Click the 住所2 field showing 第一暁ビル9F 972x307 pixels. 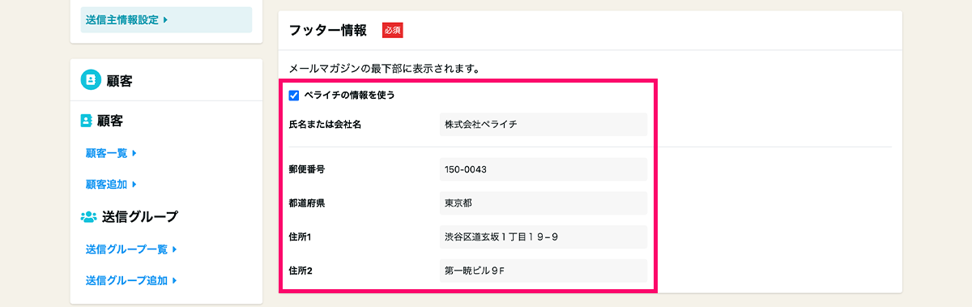(x=543, y=271)
